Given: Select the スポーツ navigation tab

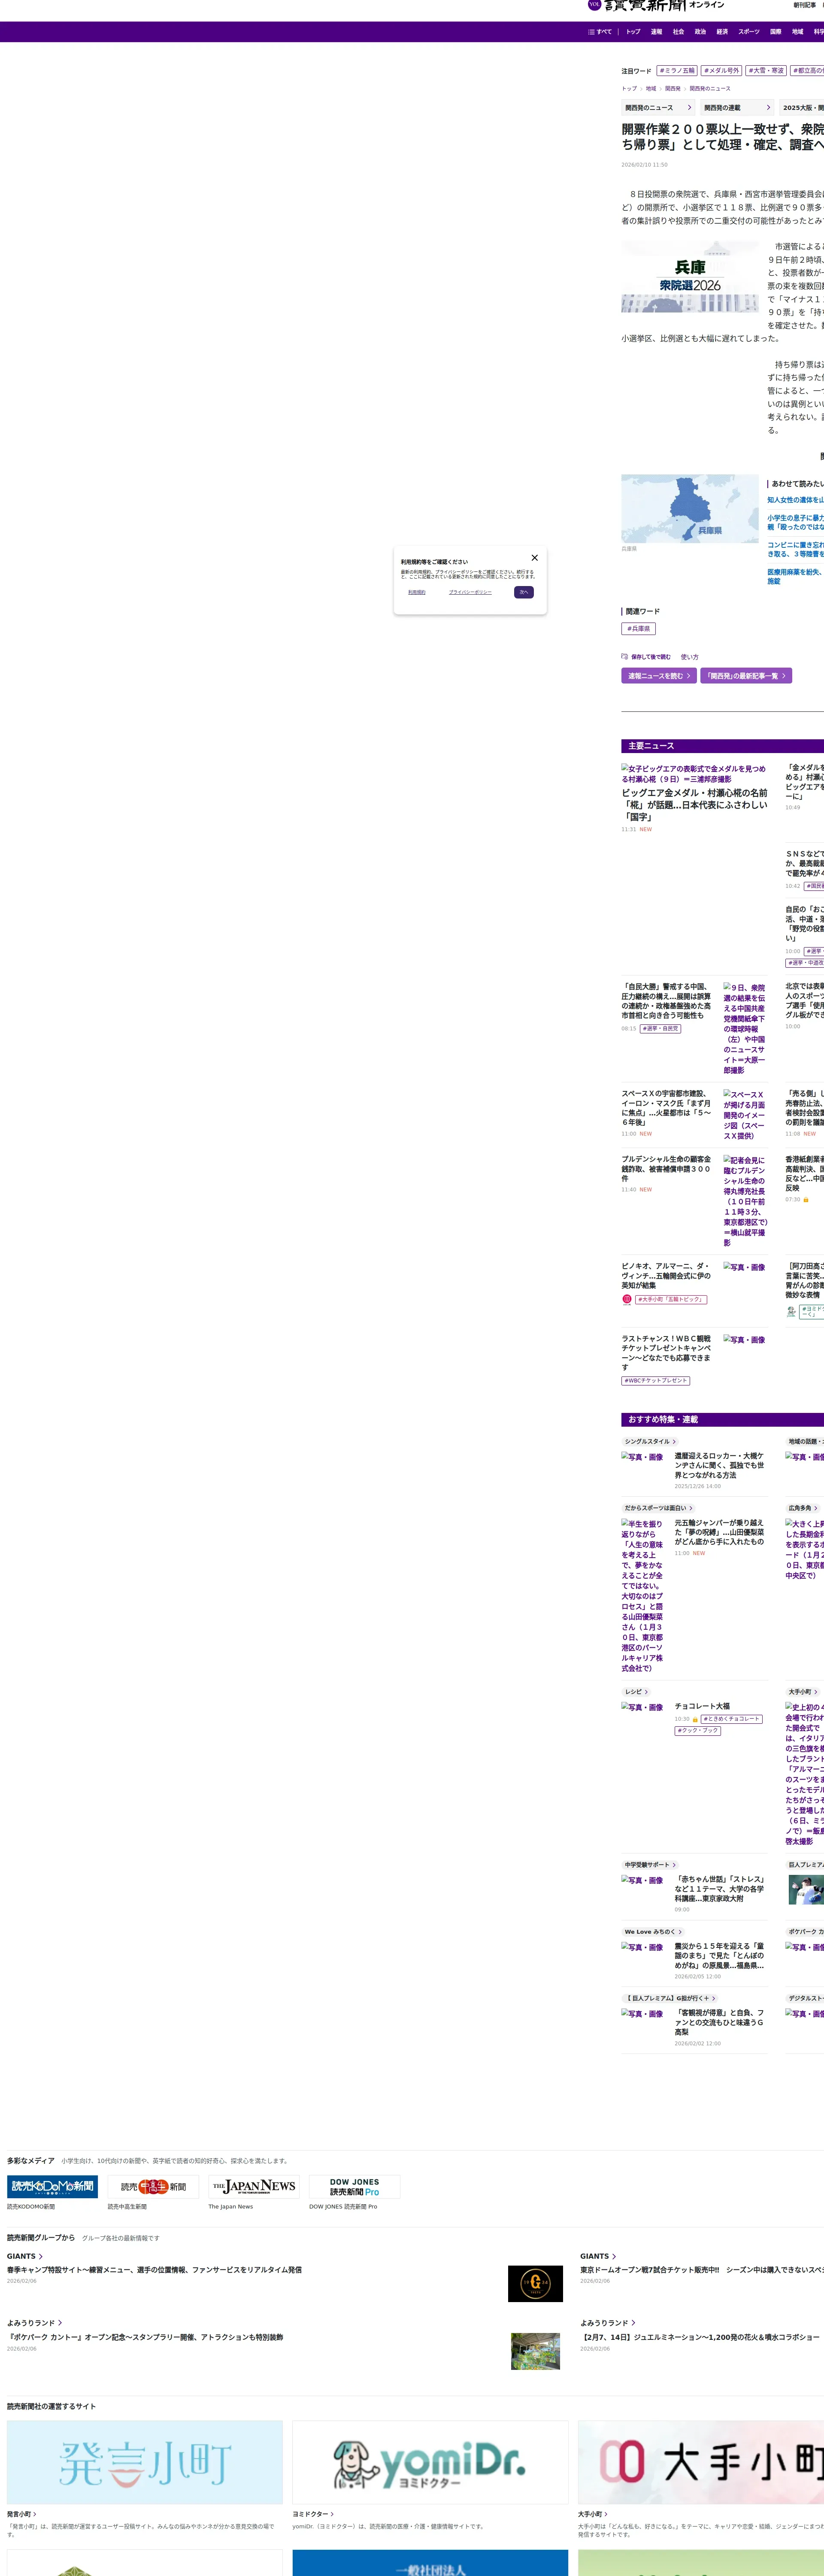Looking at the screenshot, I should [748, 32].
